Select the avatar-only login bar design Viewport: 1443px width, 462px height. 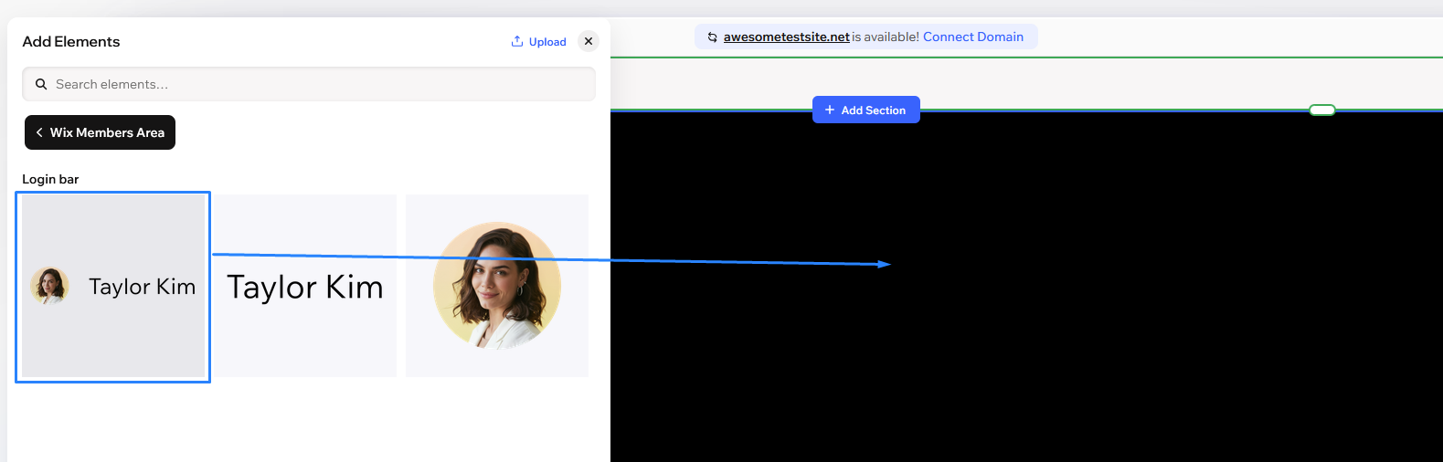497,286
